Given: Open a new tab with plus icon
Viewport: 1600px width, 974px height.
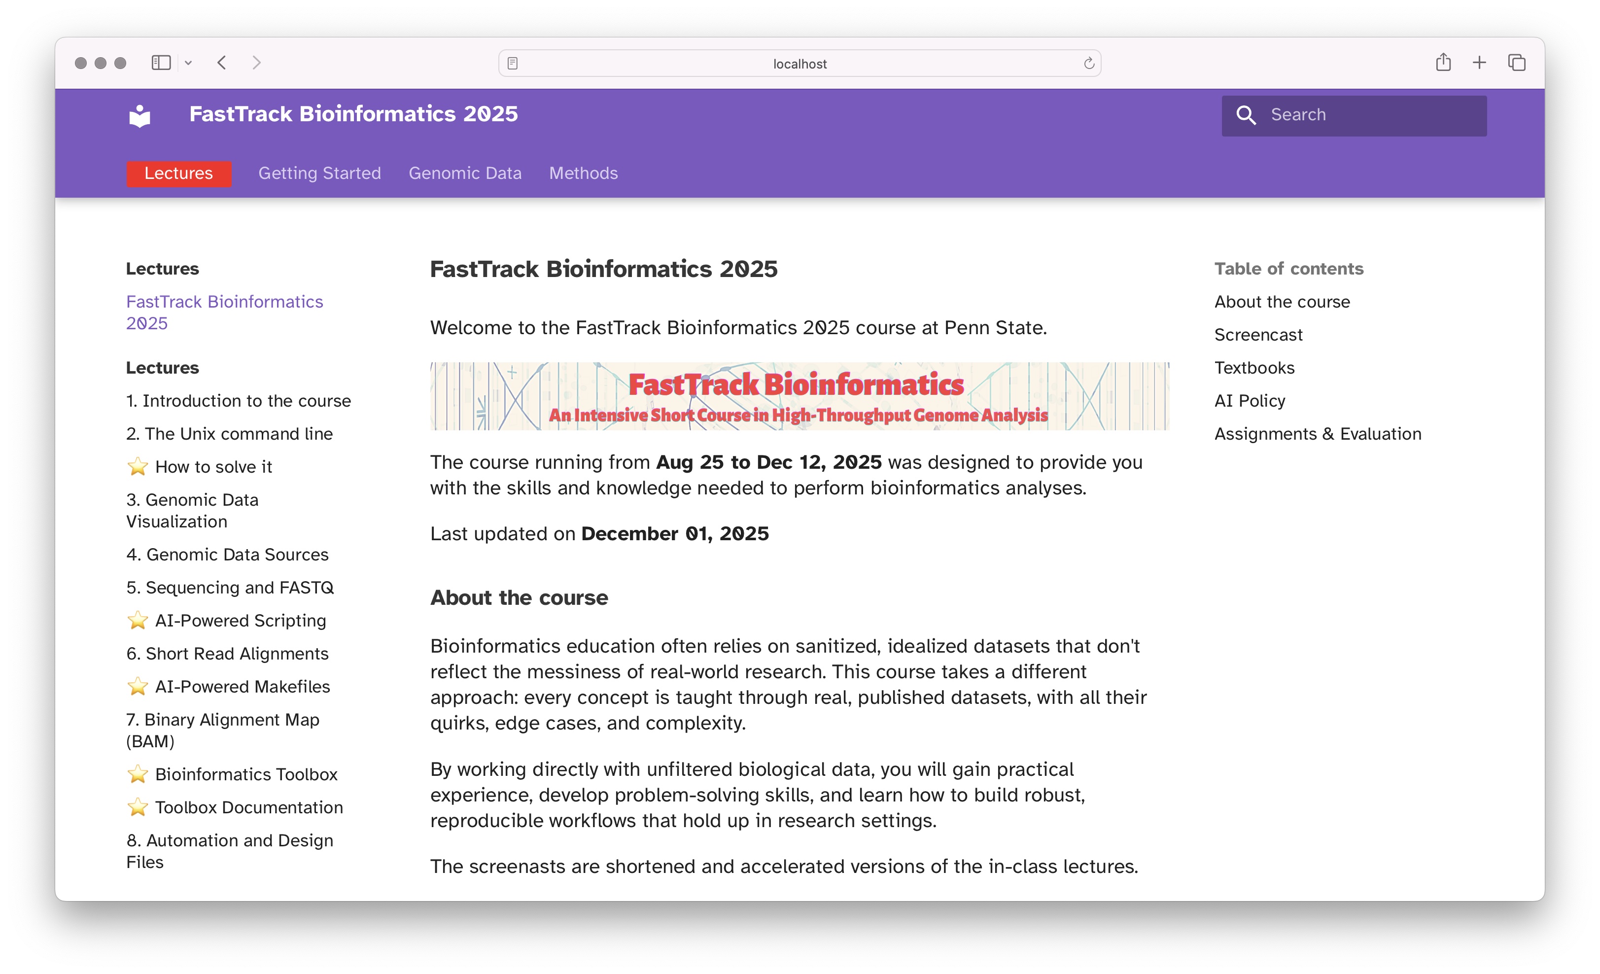Looking at the screenshot, I should [1479, 63].
